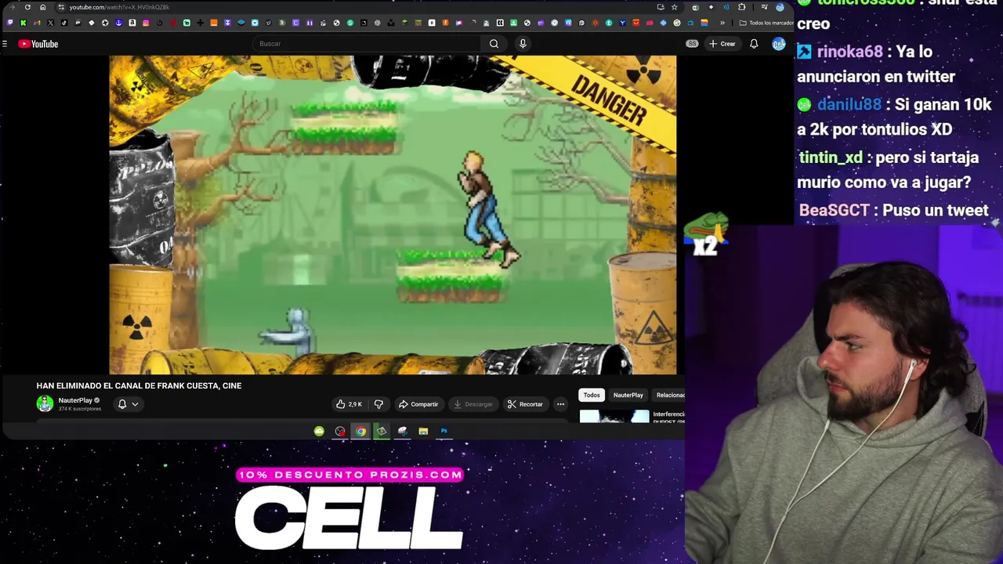Start voice search with microphone icon

(x=523, y=44)
